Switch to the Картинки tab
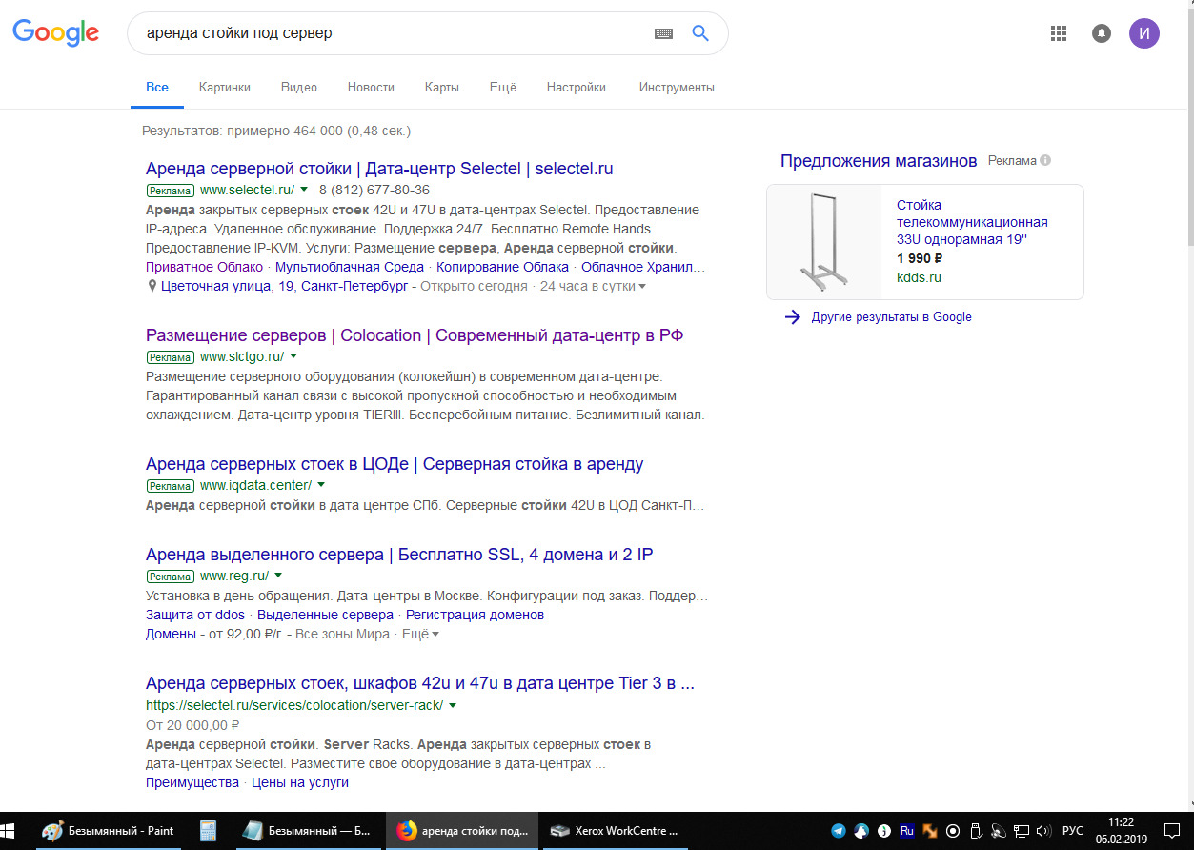Image resolution: width=1194 pixels, height=850 pixels. pyautogui.click(x=225, y=87)
